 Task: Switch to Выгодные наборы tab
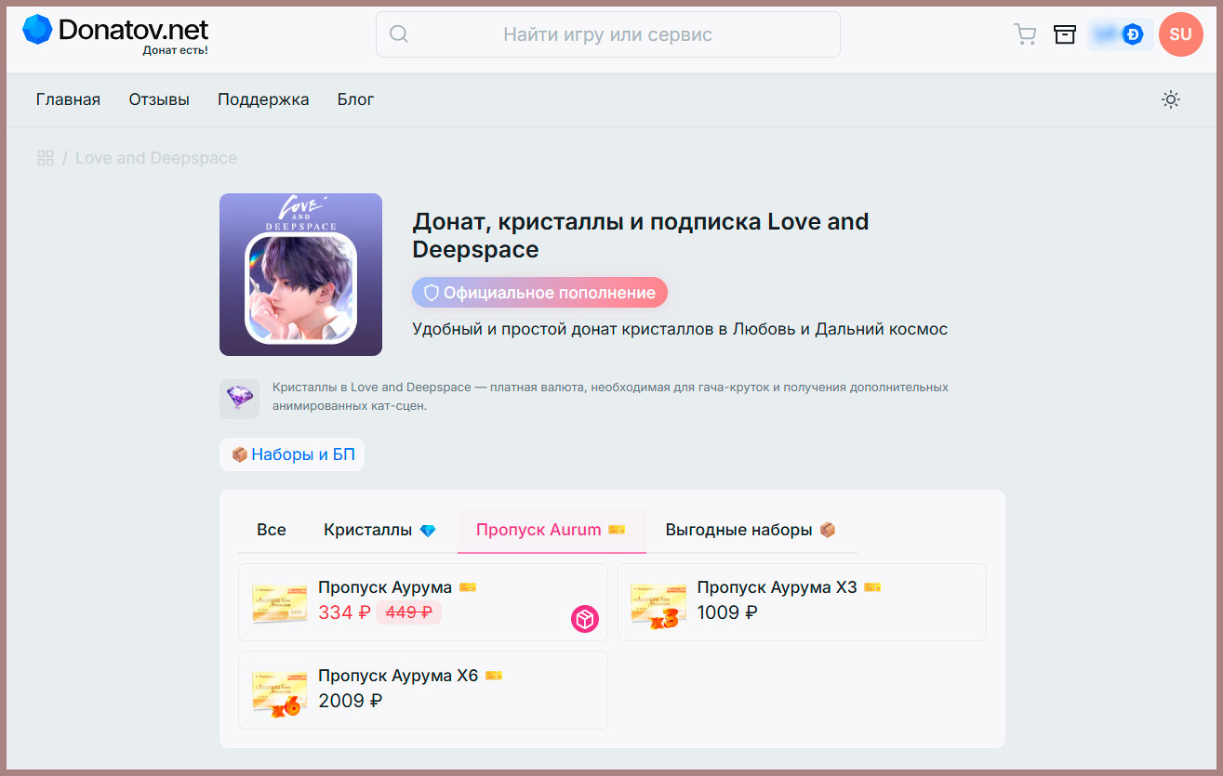(751, 530)
